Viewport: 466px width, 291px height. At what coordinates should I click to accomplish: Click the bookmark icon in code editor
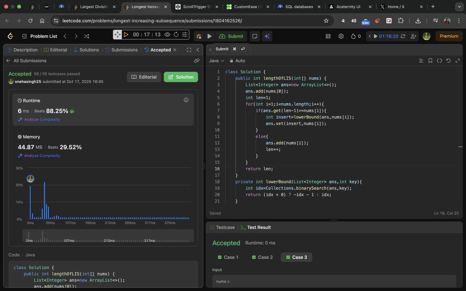coord(430,61)
